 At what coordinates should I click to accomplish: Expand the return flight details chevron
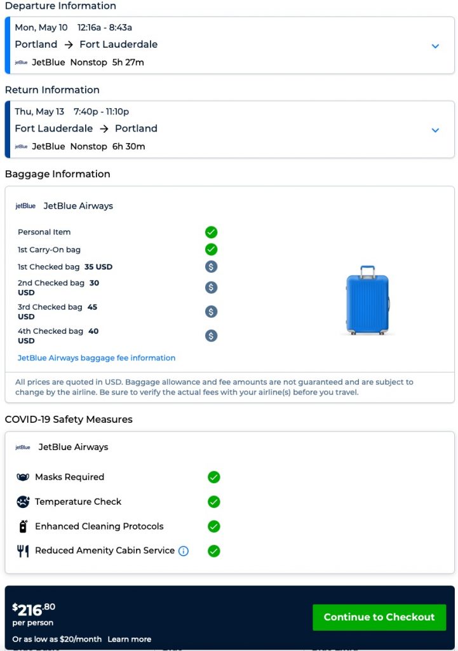[x=435, y=130]
